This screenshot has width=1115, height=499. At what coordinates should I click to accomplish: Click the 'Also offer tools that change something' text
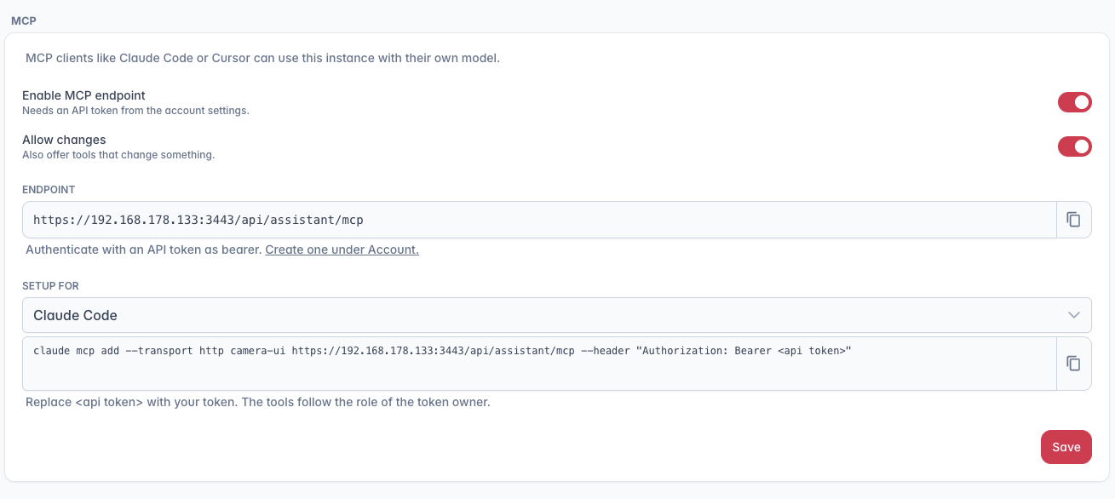tap(118, 155)
